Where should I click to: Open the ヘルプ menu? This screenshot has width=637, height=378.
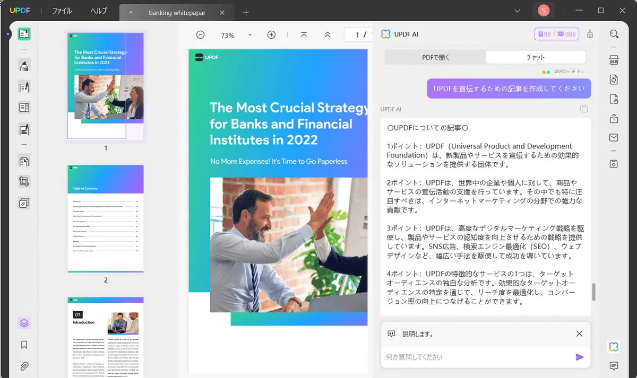click(x=99, y=11)
